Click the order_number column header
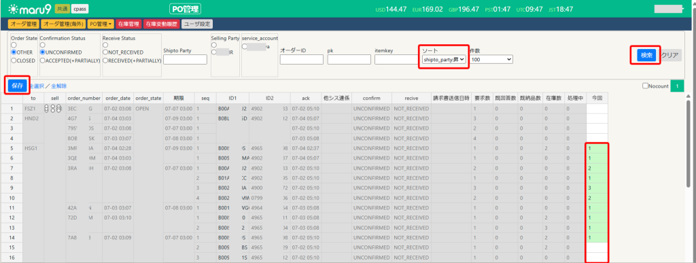Screen dimensions: 696x263 (84, 98)
